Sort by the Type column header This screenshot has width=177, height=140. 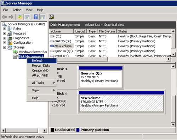tap(92, 31)
